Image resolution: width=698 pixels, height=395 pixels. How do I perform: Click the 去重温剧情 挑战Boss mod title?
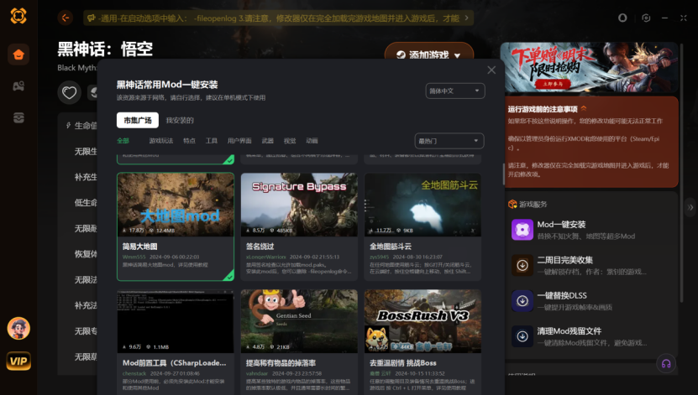pos(403,362)
